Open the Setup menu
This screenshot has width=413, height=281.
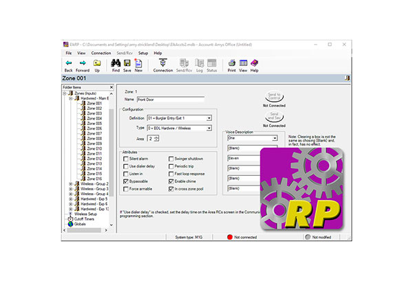[x=143, y=53]
